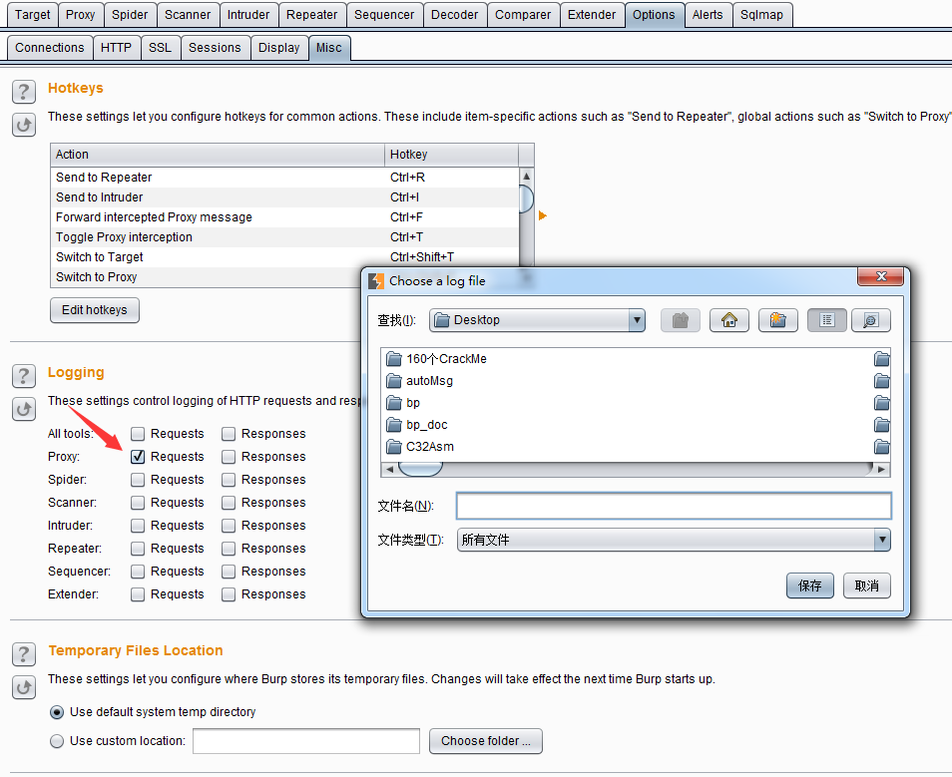Open the bp_doc folder in file list

point(426,425)
